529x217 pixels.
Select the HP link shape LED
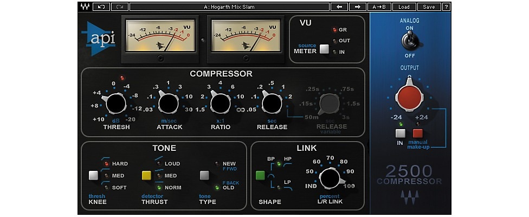pos(279,164)
